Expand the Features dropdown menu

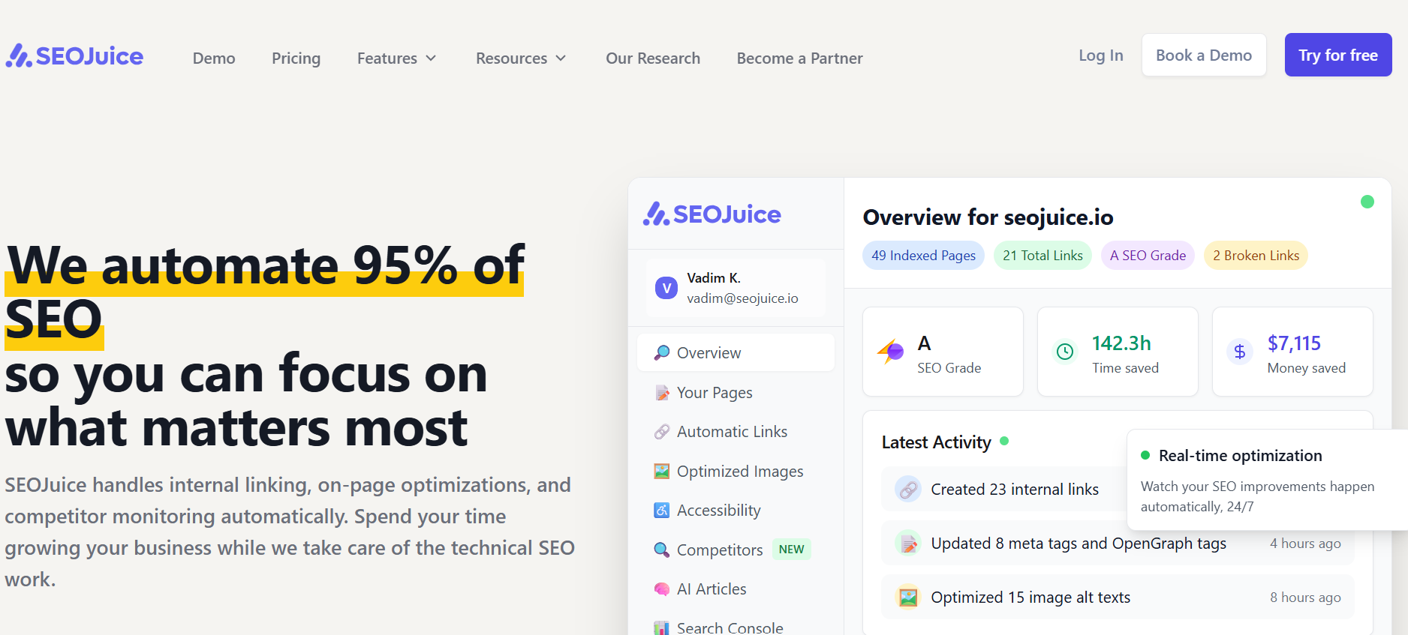point(396,58)
